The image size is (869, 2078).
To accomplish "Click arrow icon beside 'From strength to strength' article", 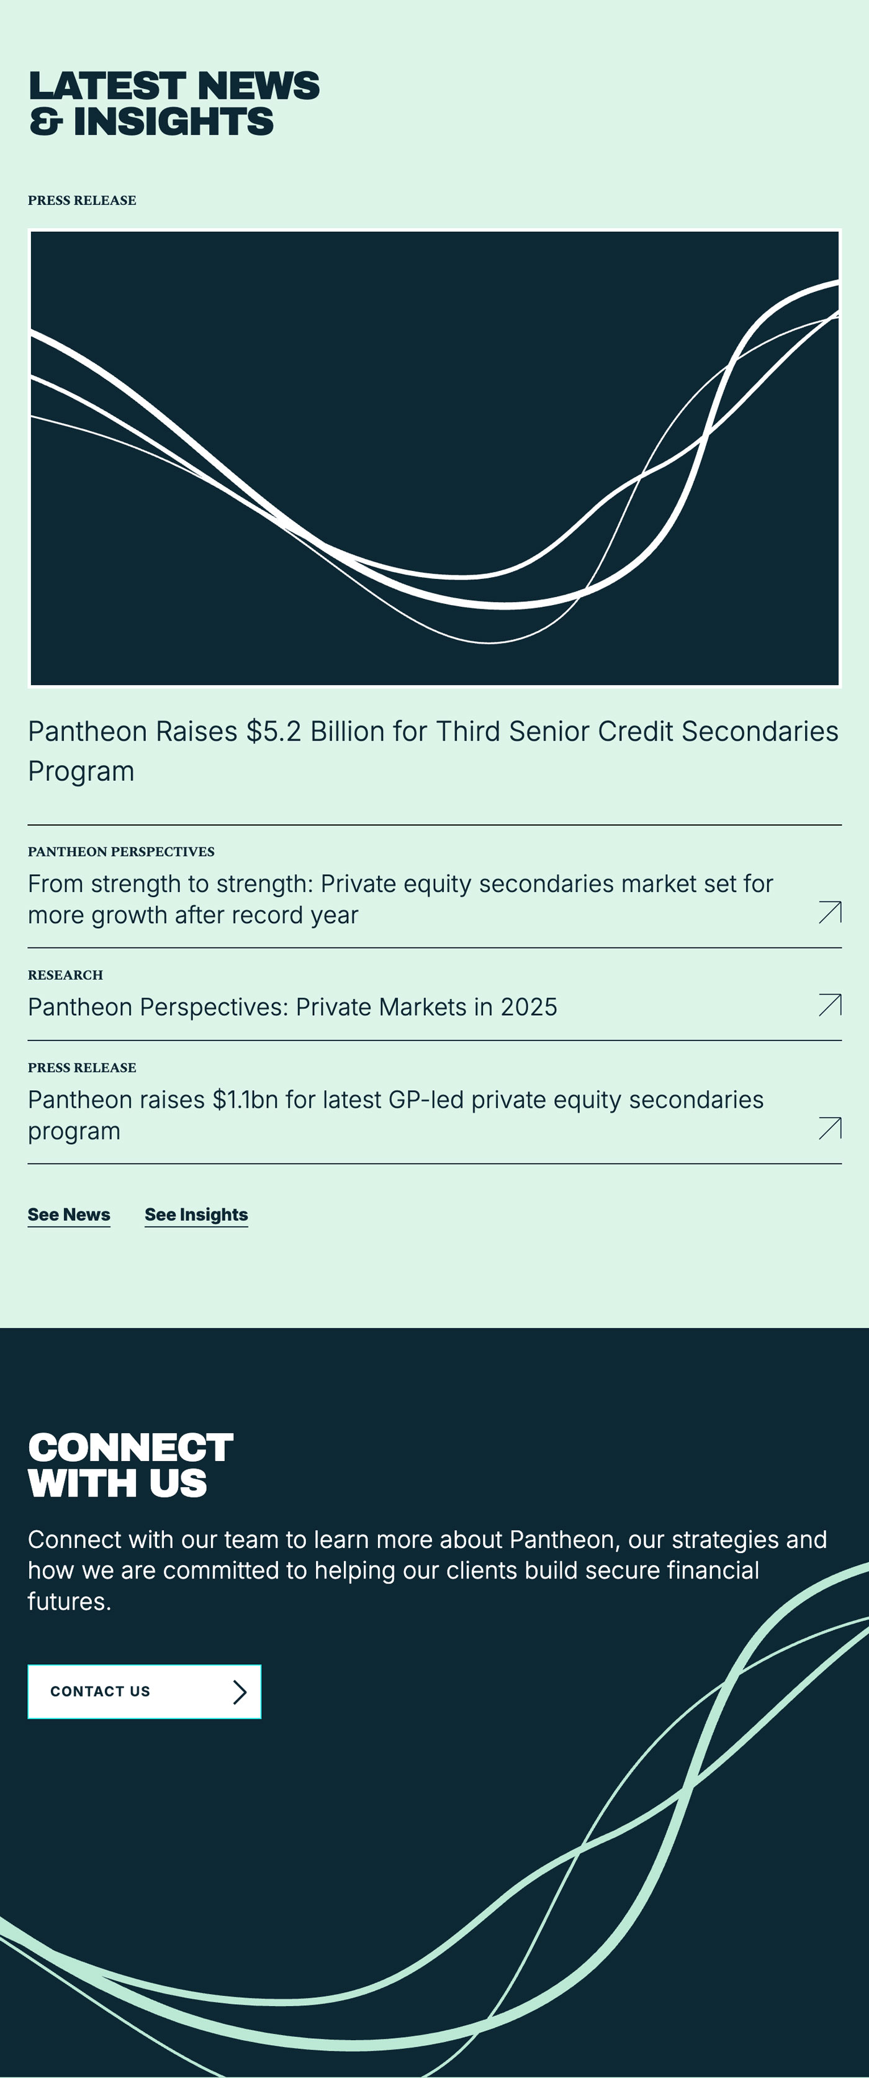I will pyautogui.click(x=829, y=913).
